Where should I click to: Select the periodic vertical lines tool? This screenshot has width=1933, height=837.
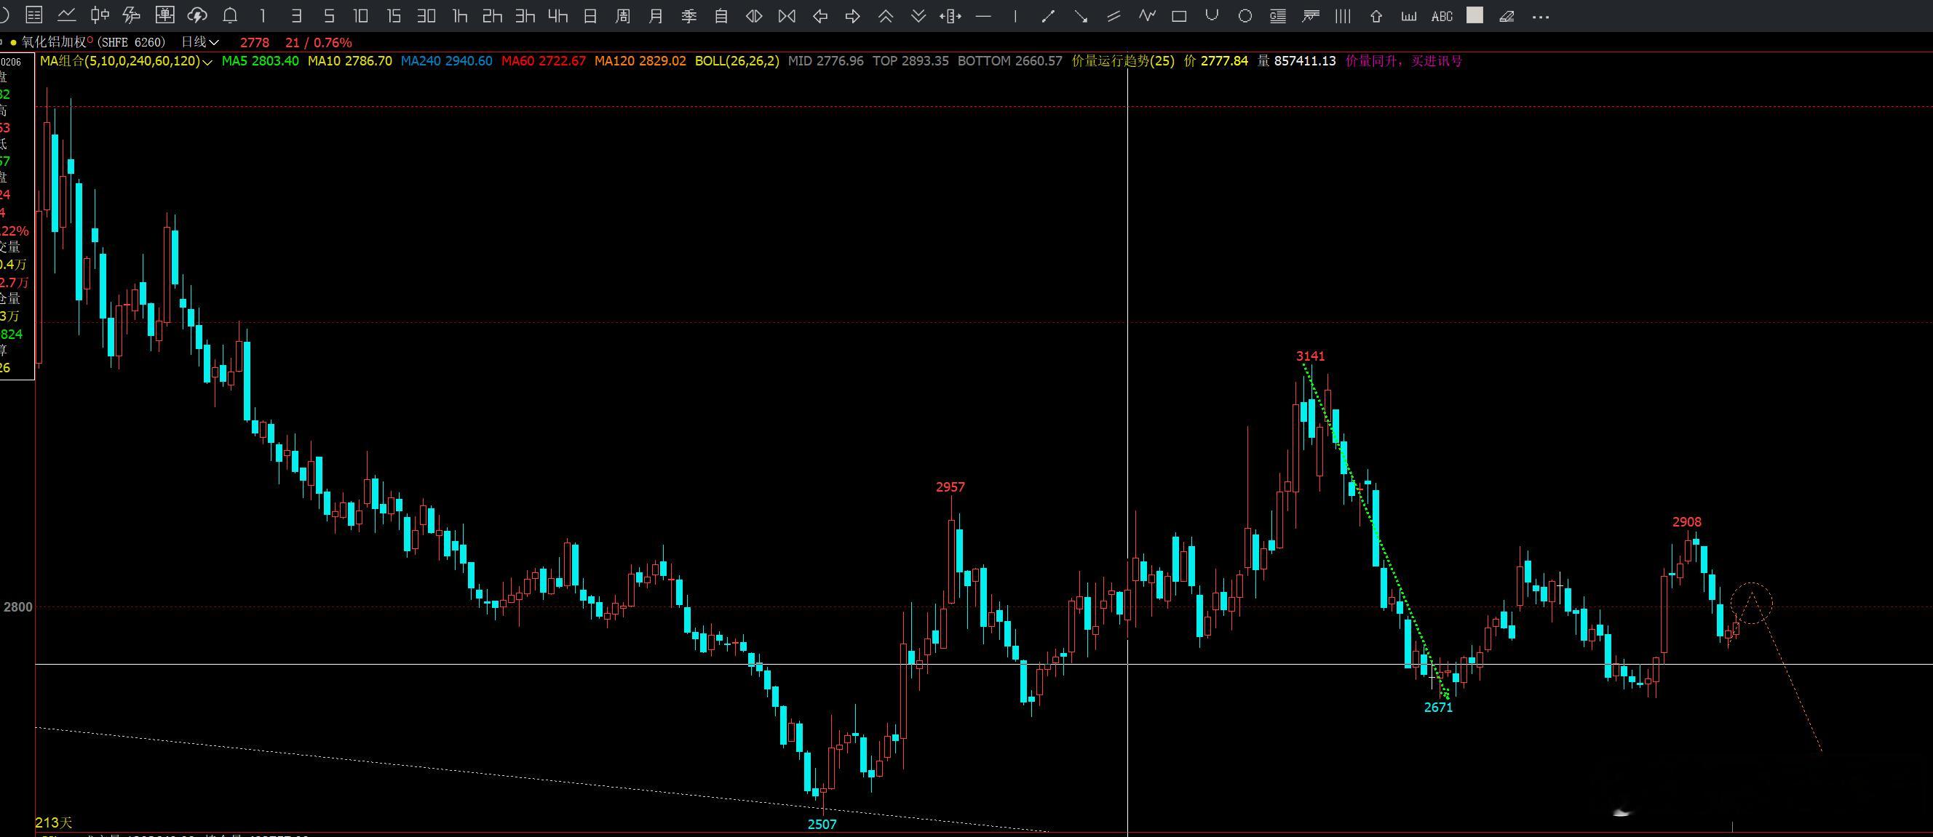[1343, 16]
